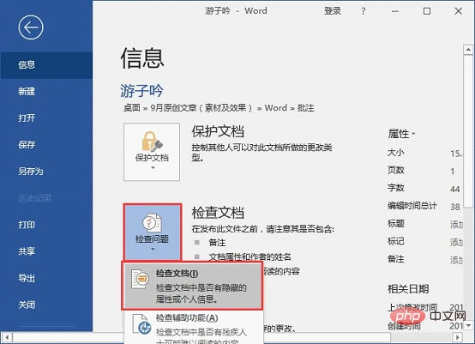This screenshot has height=344, width=475.
Task: Open the 信息 tab in sidebar
Action: [x=46, y=65]
